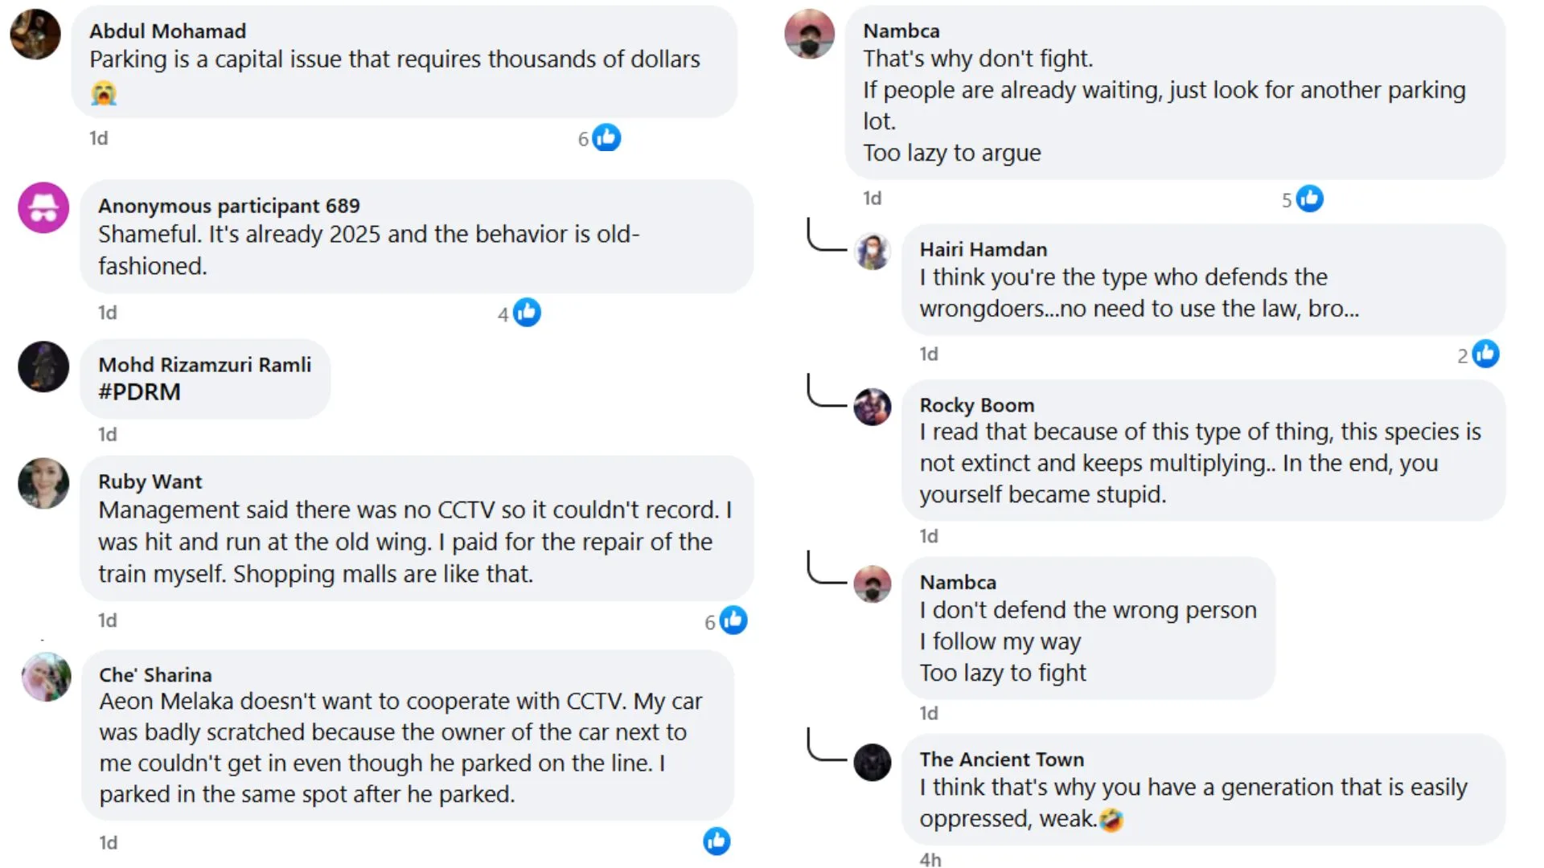Click The Ancient Town name link
Screen dimensions: 1544x868
[1001, 759]
